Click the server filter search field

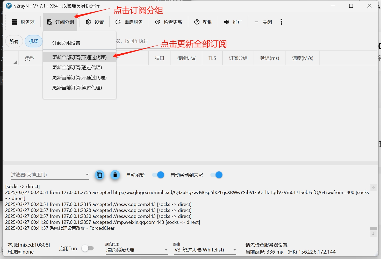[142, 41]
